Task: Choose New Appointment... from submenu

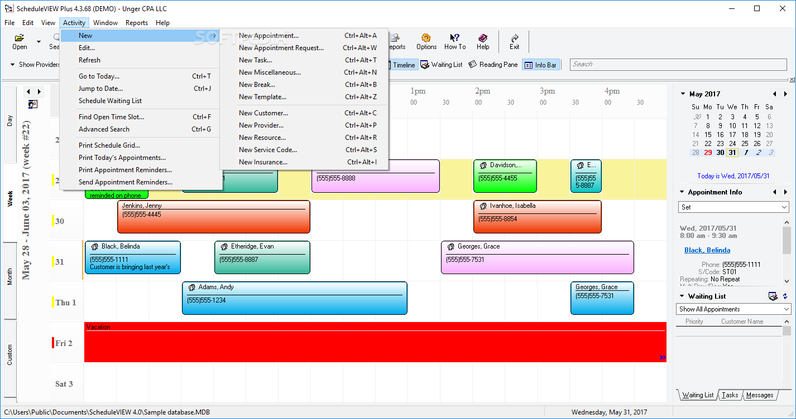Action: coord(304,36)
